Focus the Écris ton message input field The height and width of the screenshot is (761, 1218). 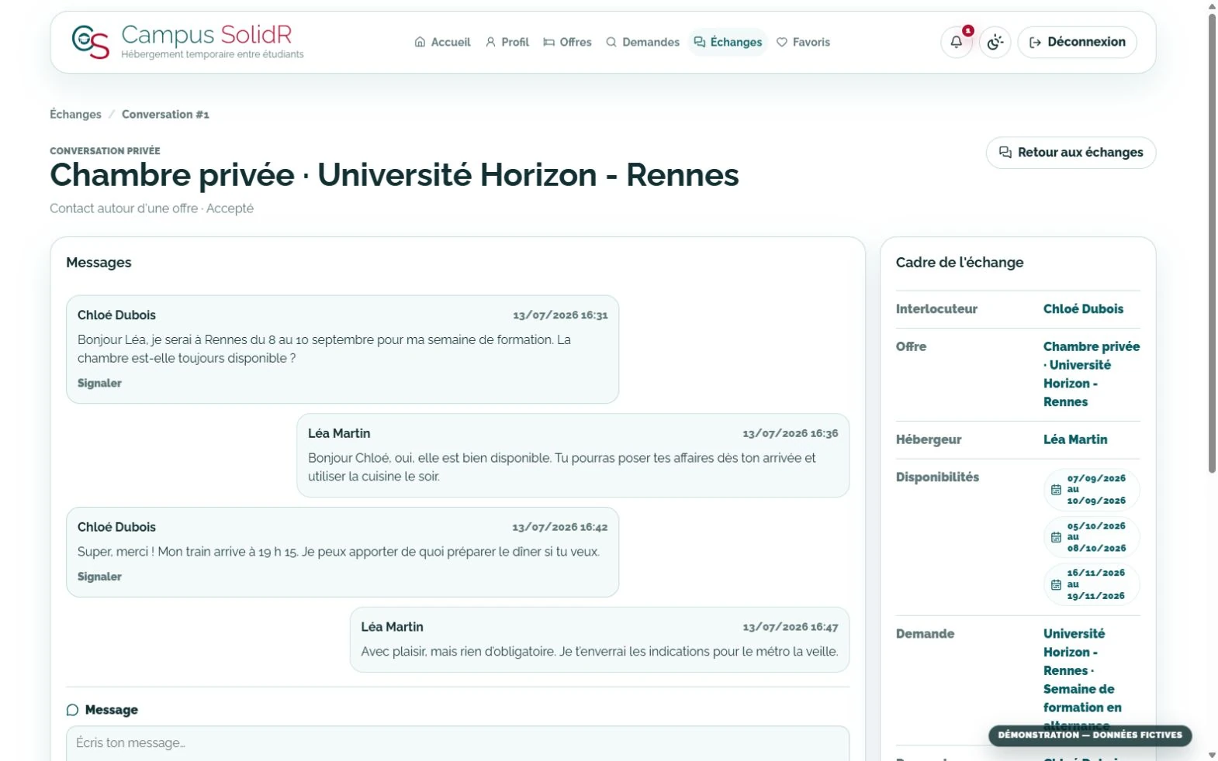pyautogui.click(x=458, y=743)
